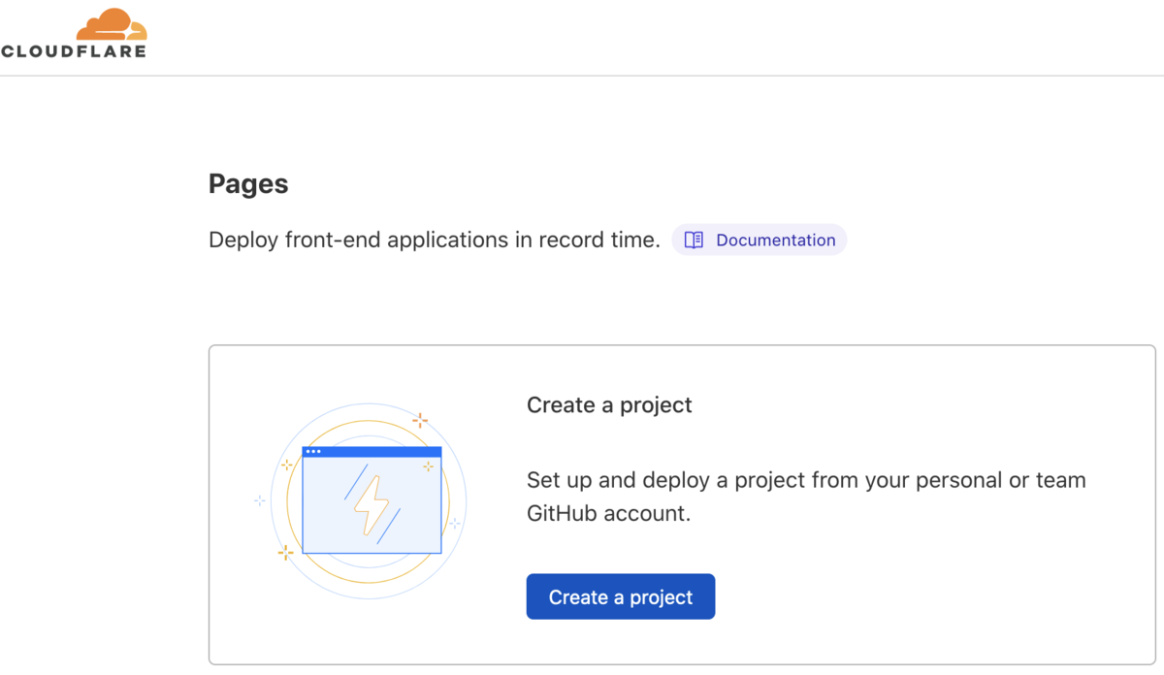
Task: Click the pale blue sparkle left of the circles
Action: (x=260, y=500)
